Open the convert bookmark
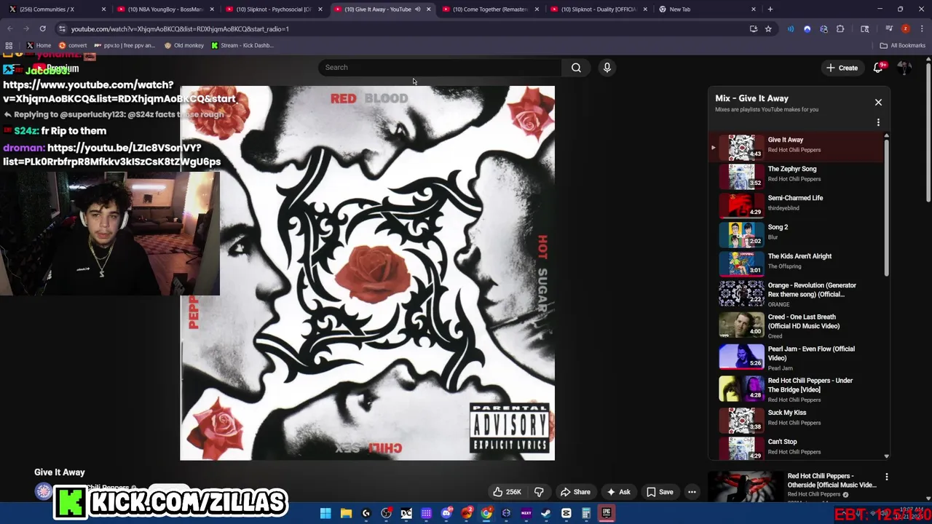The image size is (932, 524). pos(73,45)
